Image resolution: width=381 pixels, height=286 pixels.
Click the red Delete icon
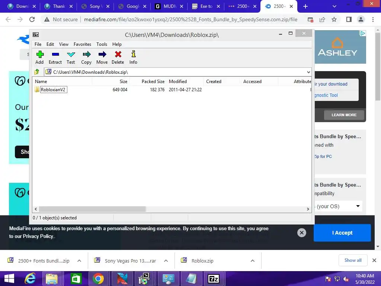click(118, 57)
